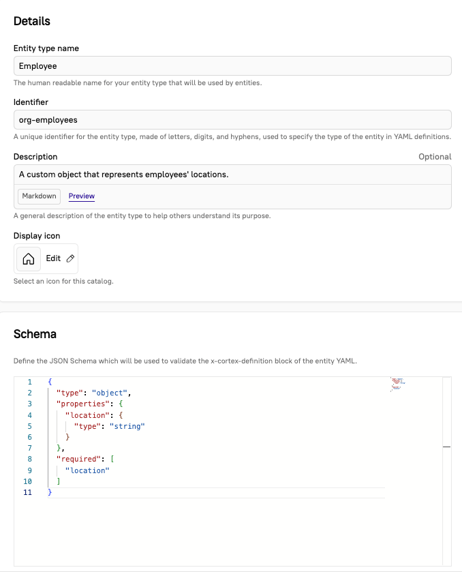Click the house display icon

[x=29, y=258]
